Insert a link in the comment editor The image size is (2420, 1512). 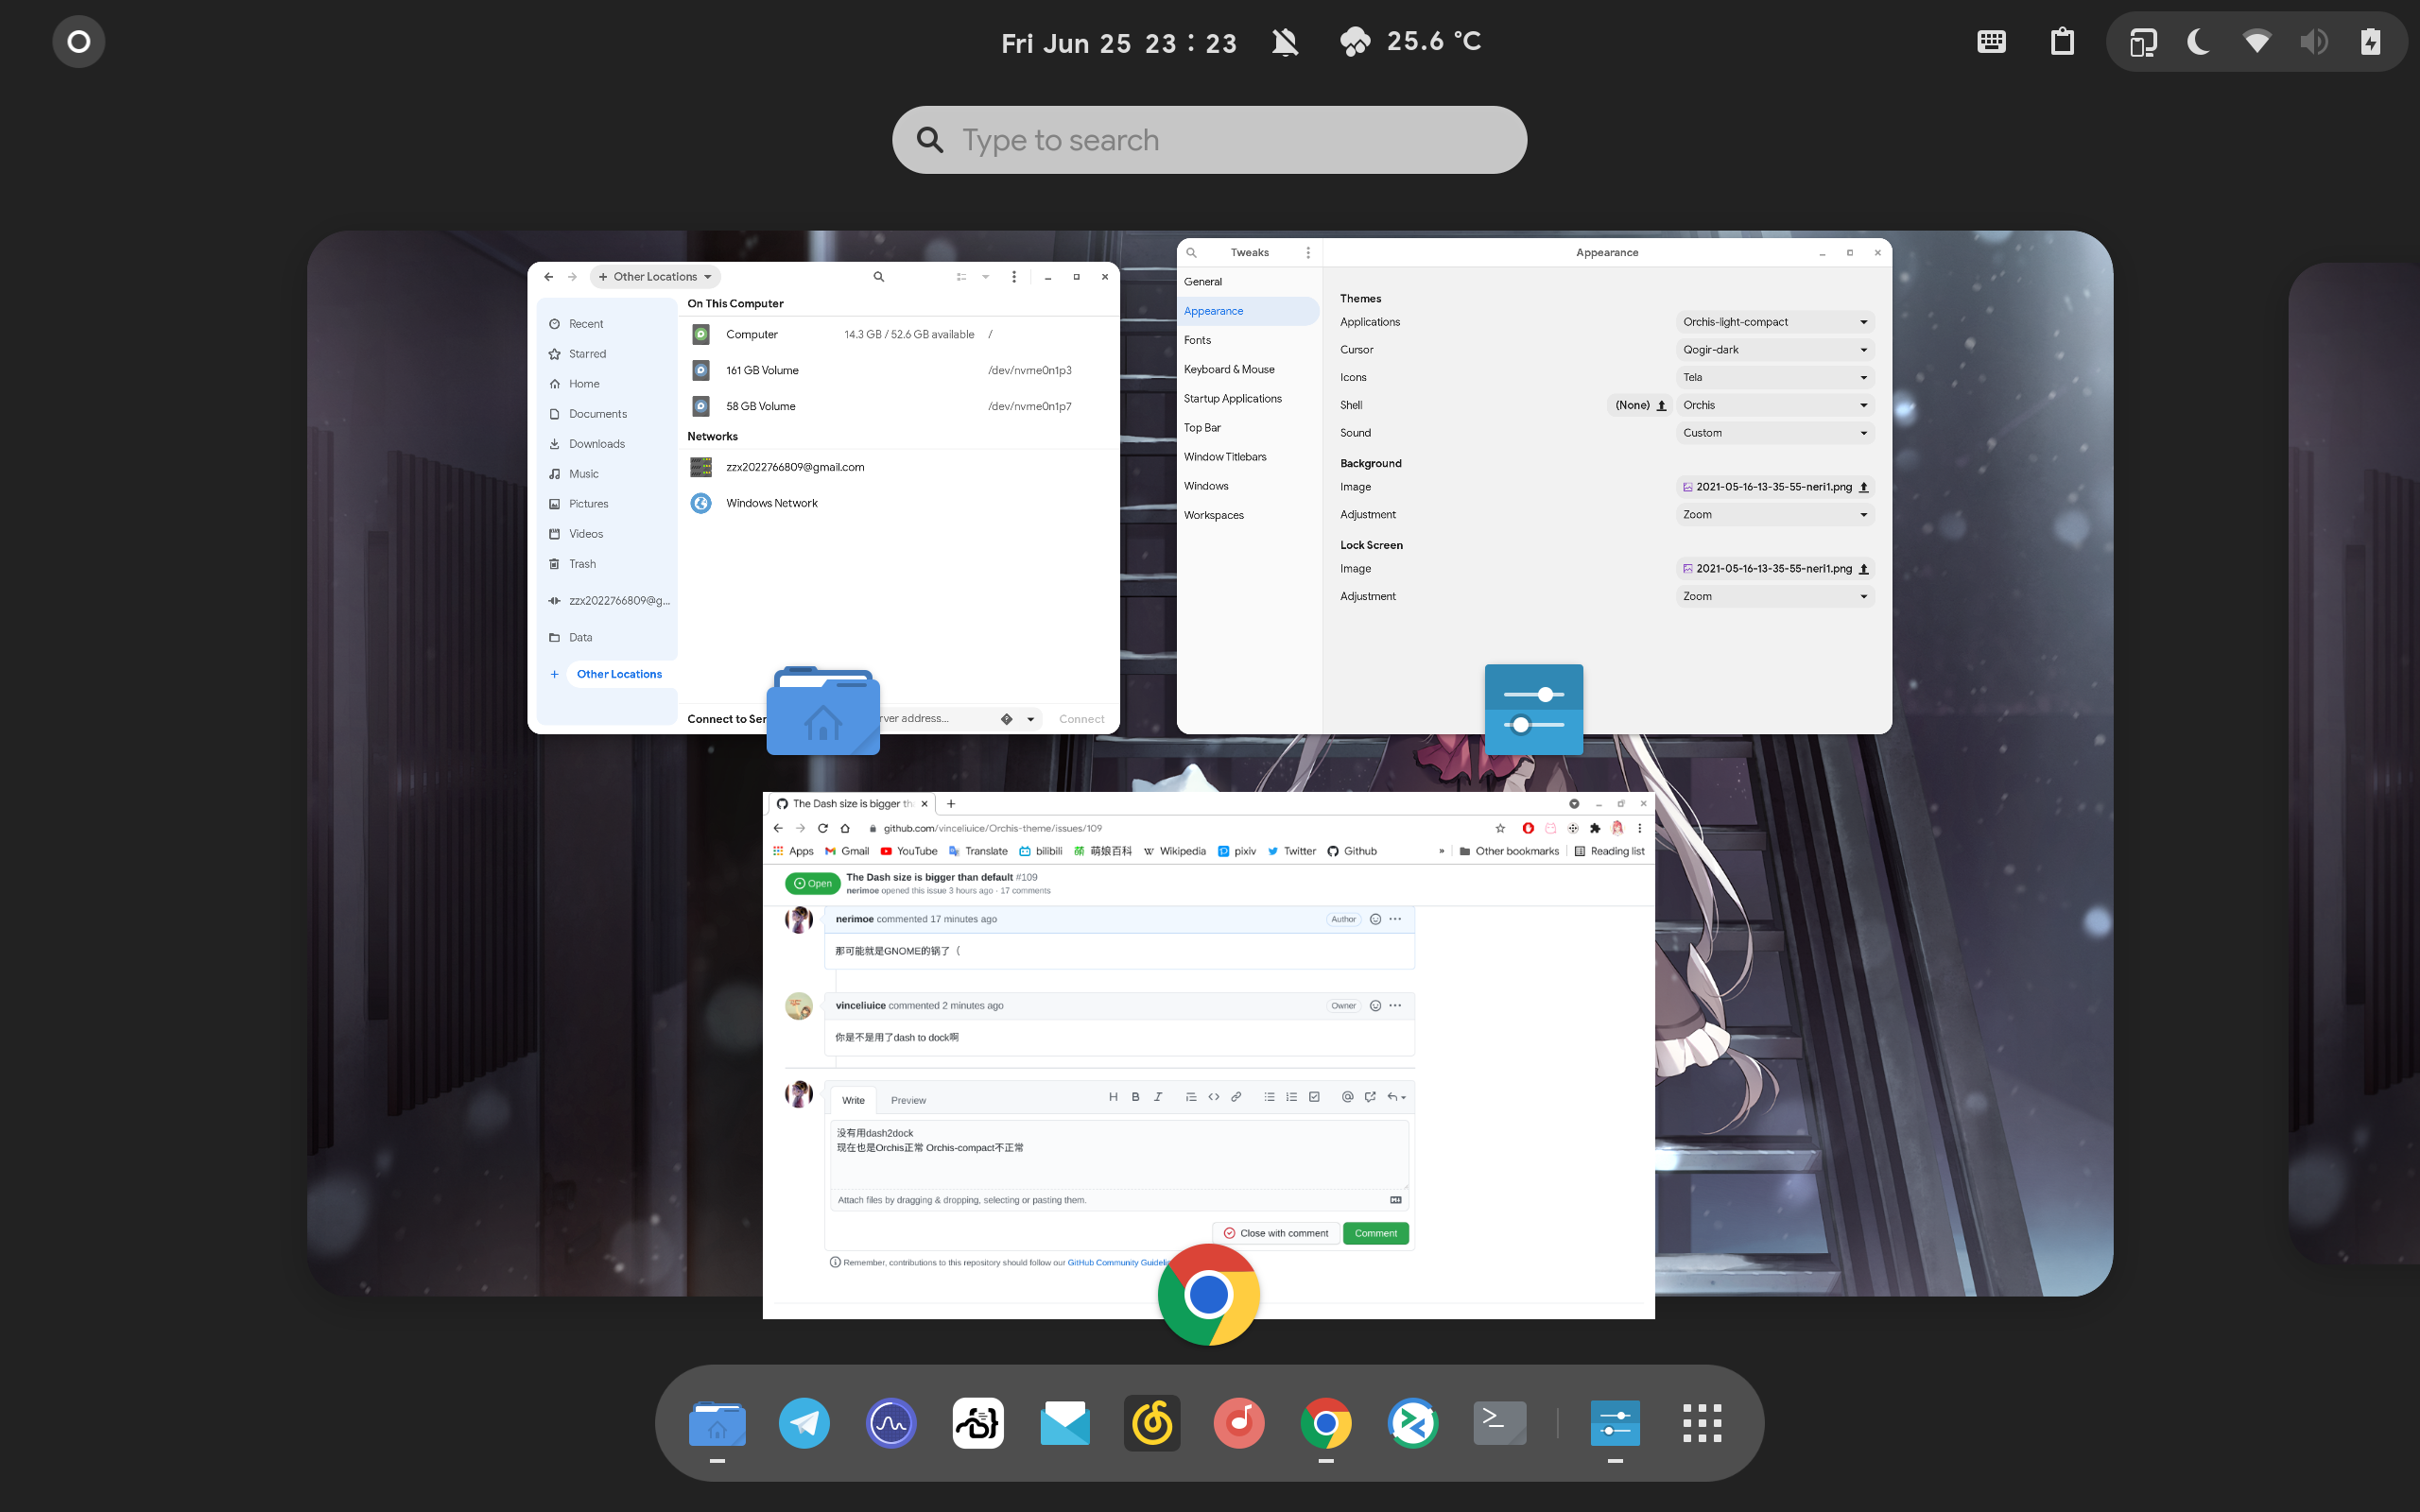click(1236, 1097)
